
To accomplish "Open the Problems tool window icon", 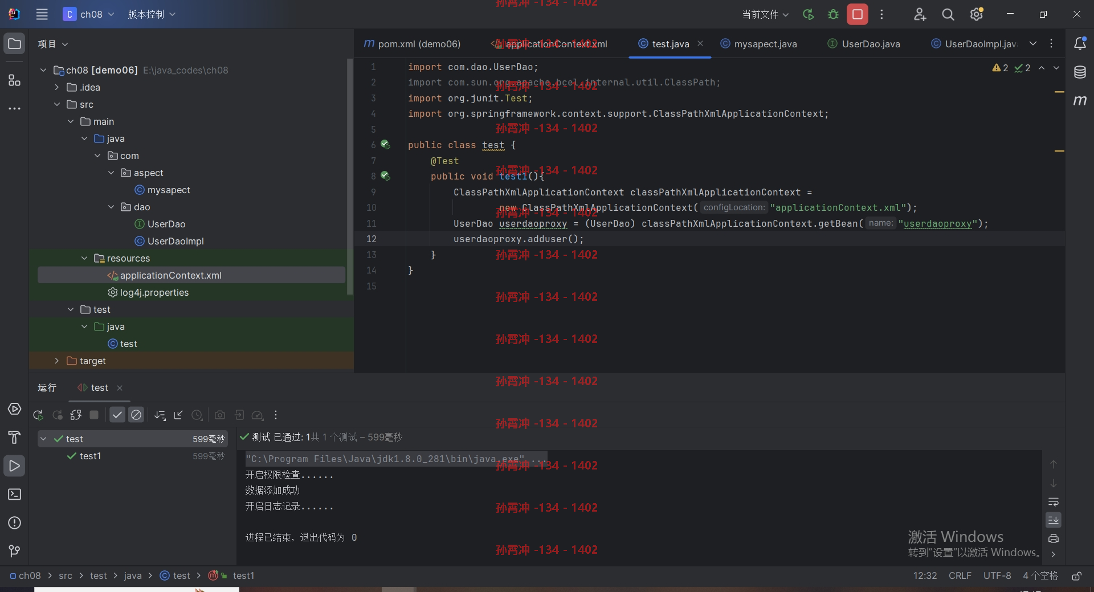I will tap(14, 522).
